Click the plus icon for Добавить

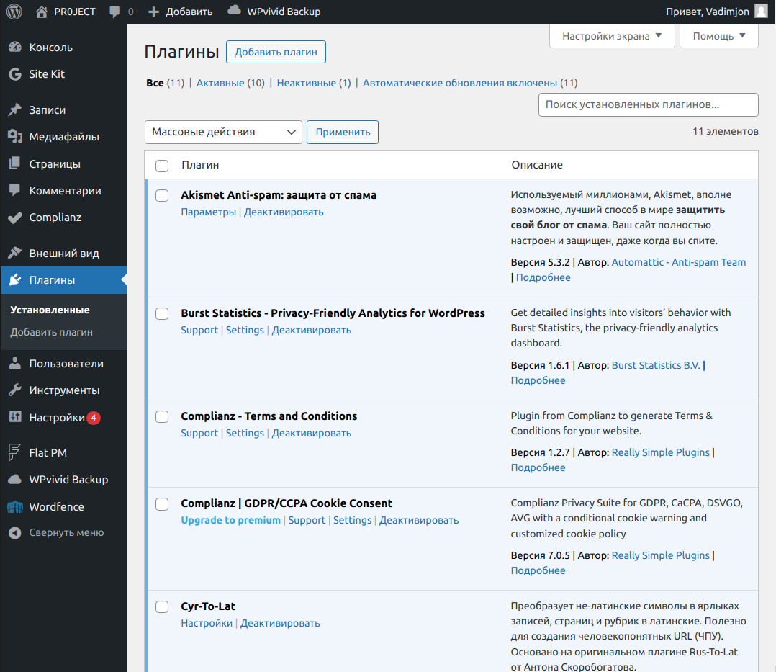[153, 12]
